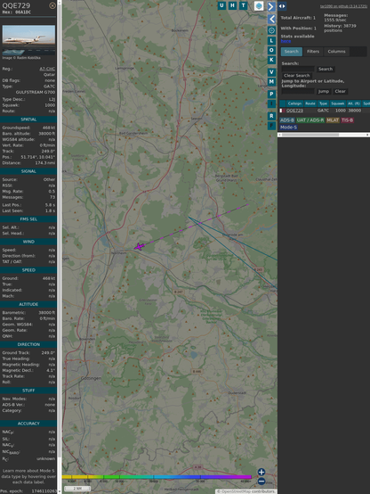Click the U map button
The height and width of the screenshot is (494, 370).
[x=221, y=5]
